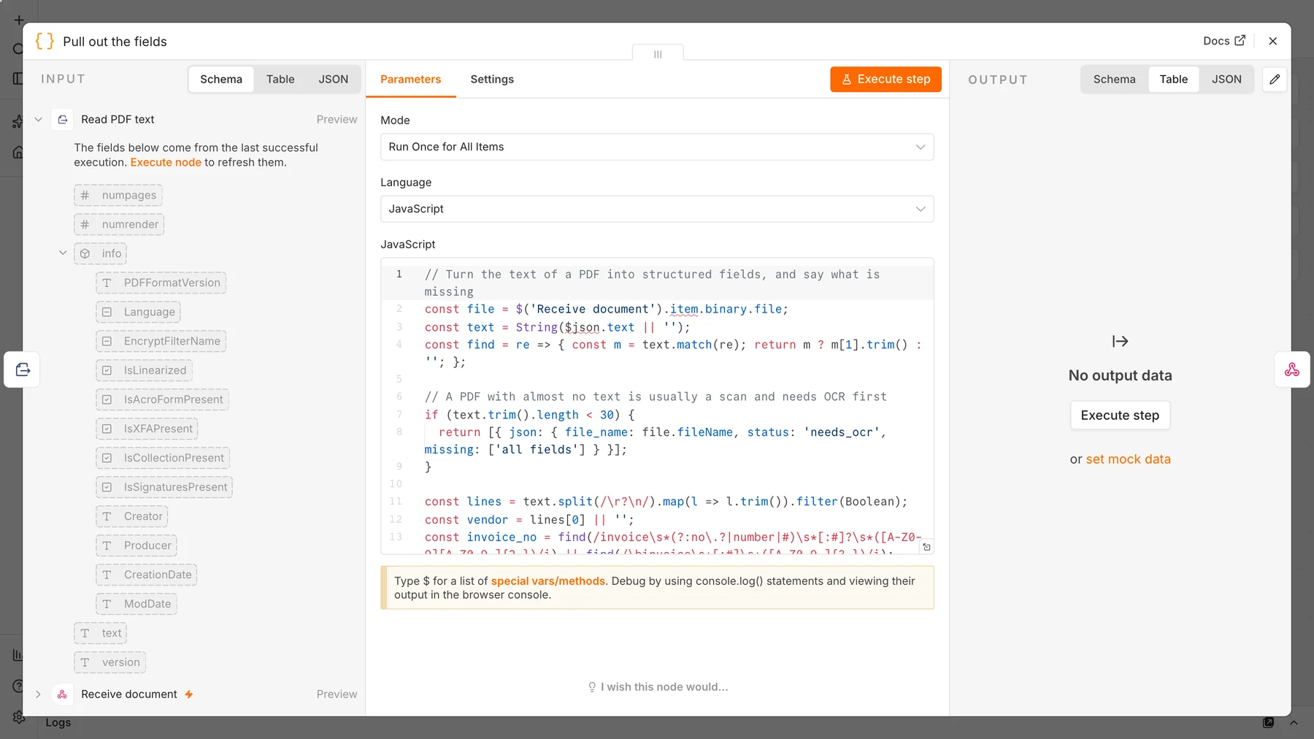Click Preview next to Receive document
Screen dimensions: 1314x739
click(337, 694)
